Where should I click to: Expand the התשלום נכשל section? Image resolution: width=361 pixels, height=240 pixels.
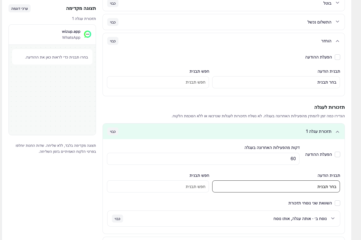pyautogui.click(x=223, y=22)
